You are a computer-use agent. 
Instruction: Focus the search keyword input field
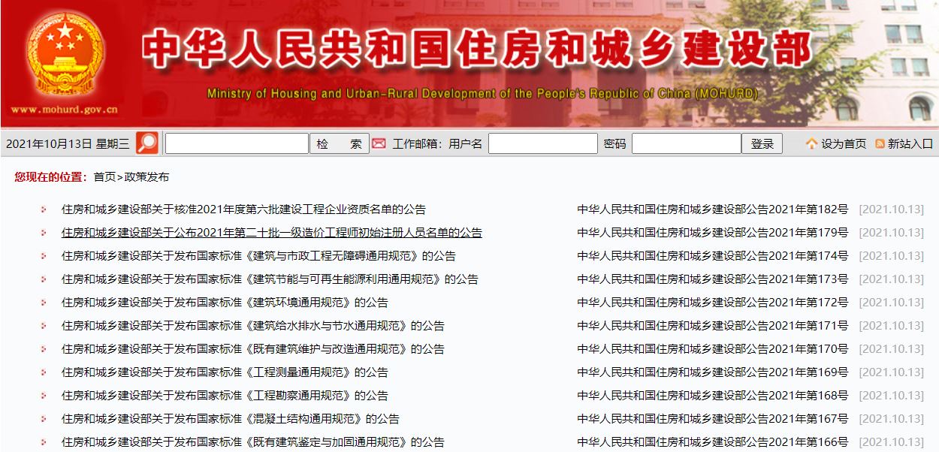click(x=237, y=143)
